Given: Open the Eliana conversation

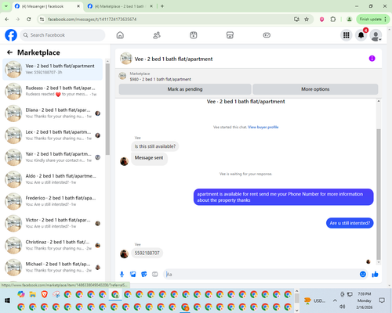Looking at the screenshot, I should [53, 113].
